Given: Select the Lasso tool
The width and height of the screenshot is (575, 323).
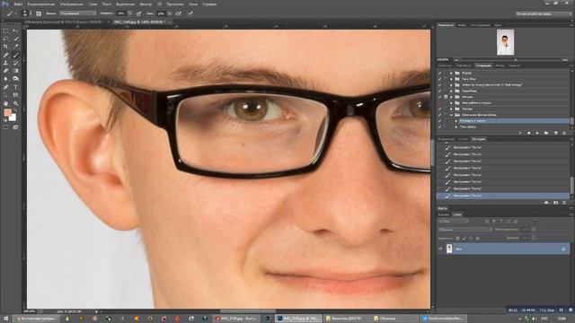Looking at the screenshot, I should click(6, 39).
